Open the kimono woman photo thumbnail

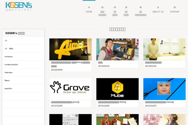coord(164,119)
